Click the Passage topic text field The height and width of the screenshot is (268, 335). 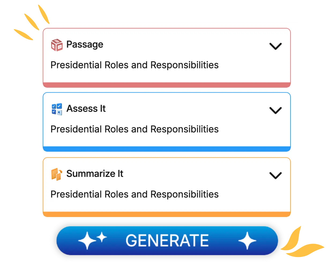coord(135,65)
